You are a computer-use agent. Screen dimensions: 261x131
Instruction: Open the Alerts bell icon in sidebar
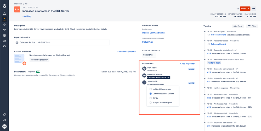click(x=4, y=14)
